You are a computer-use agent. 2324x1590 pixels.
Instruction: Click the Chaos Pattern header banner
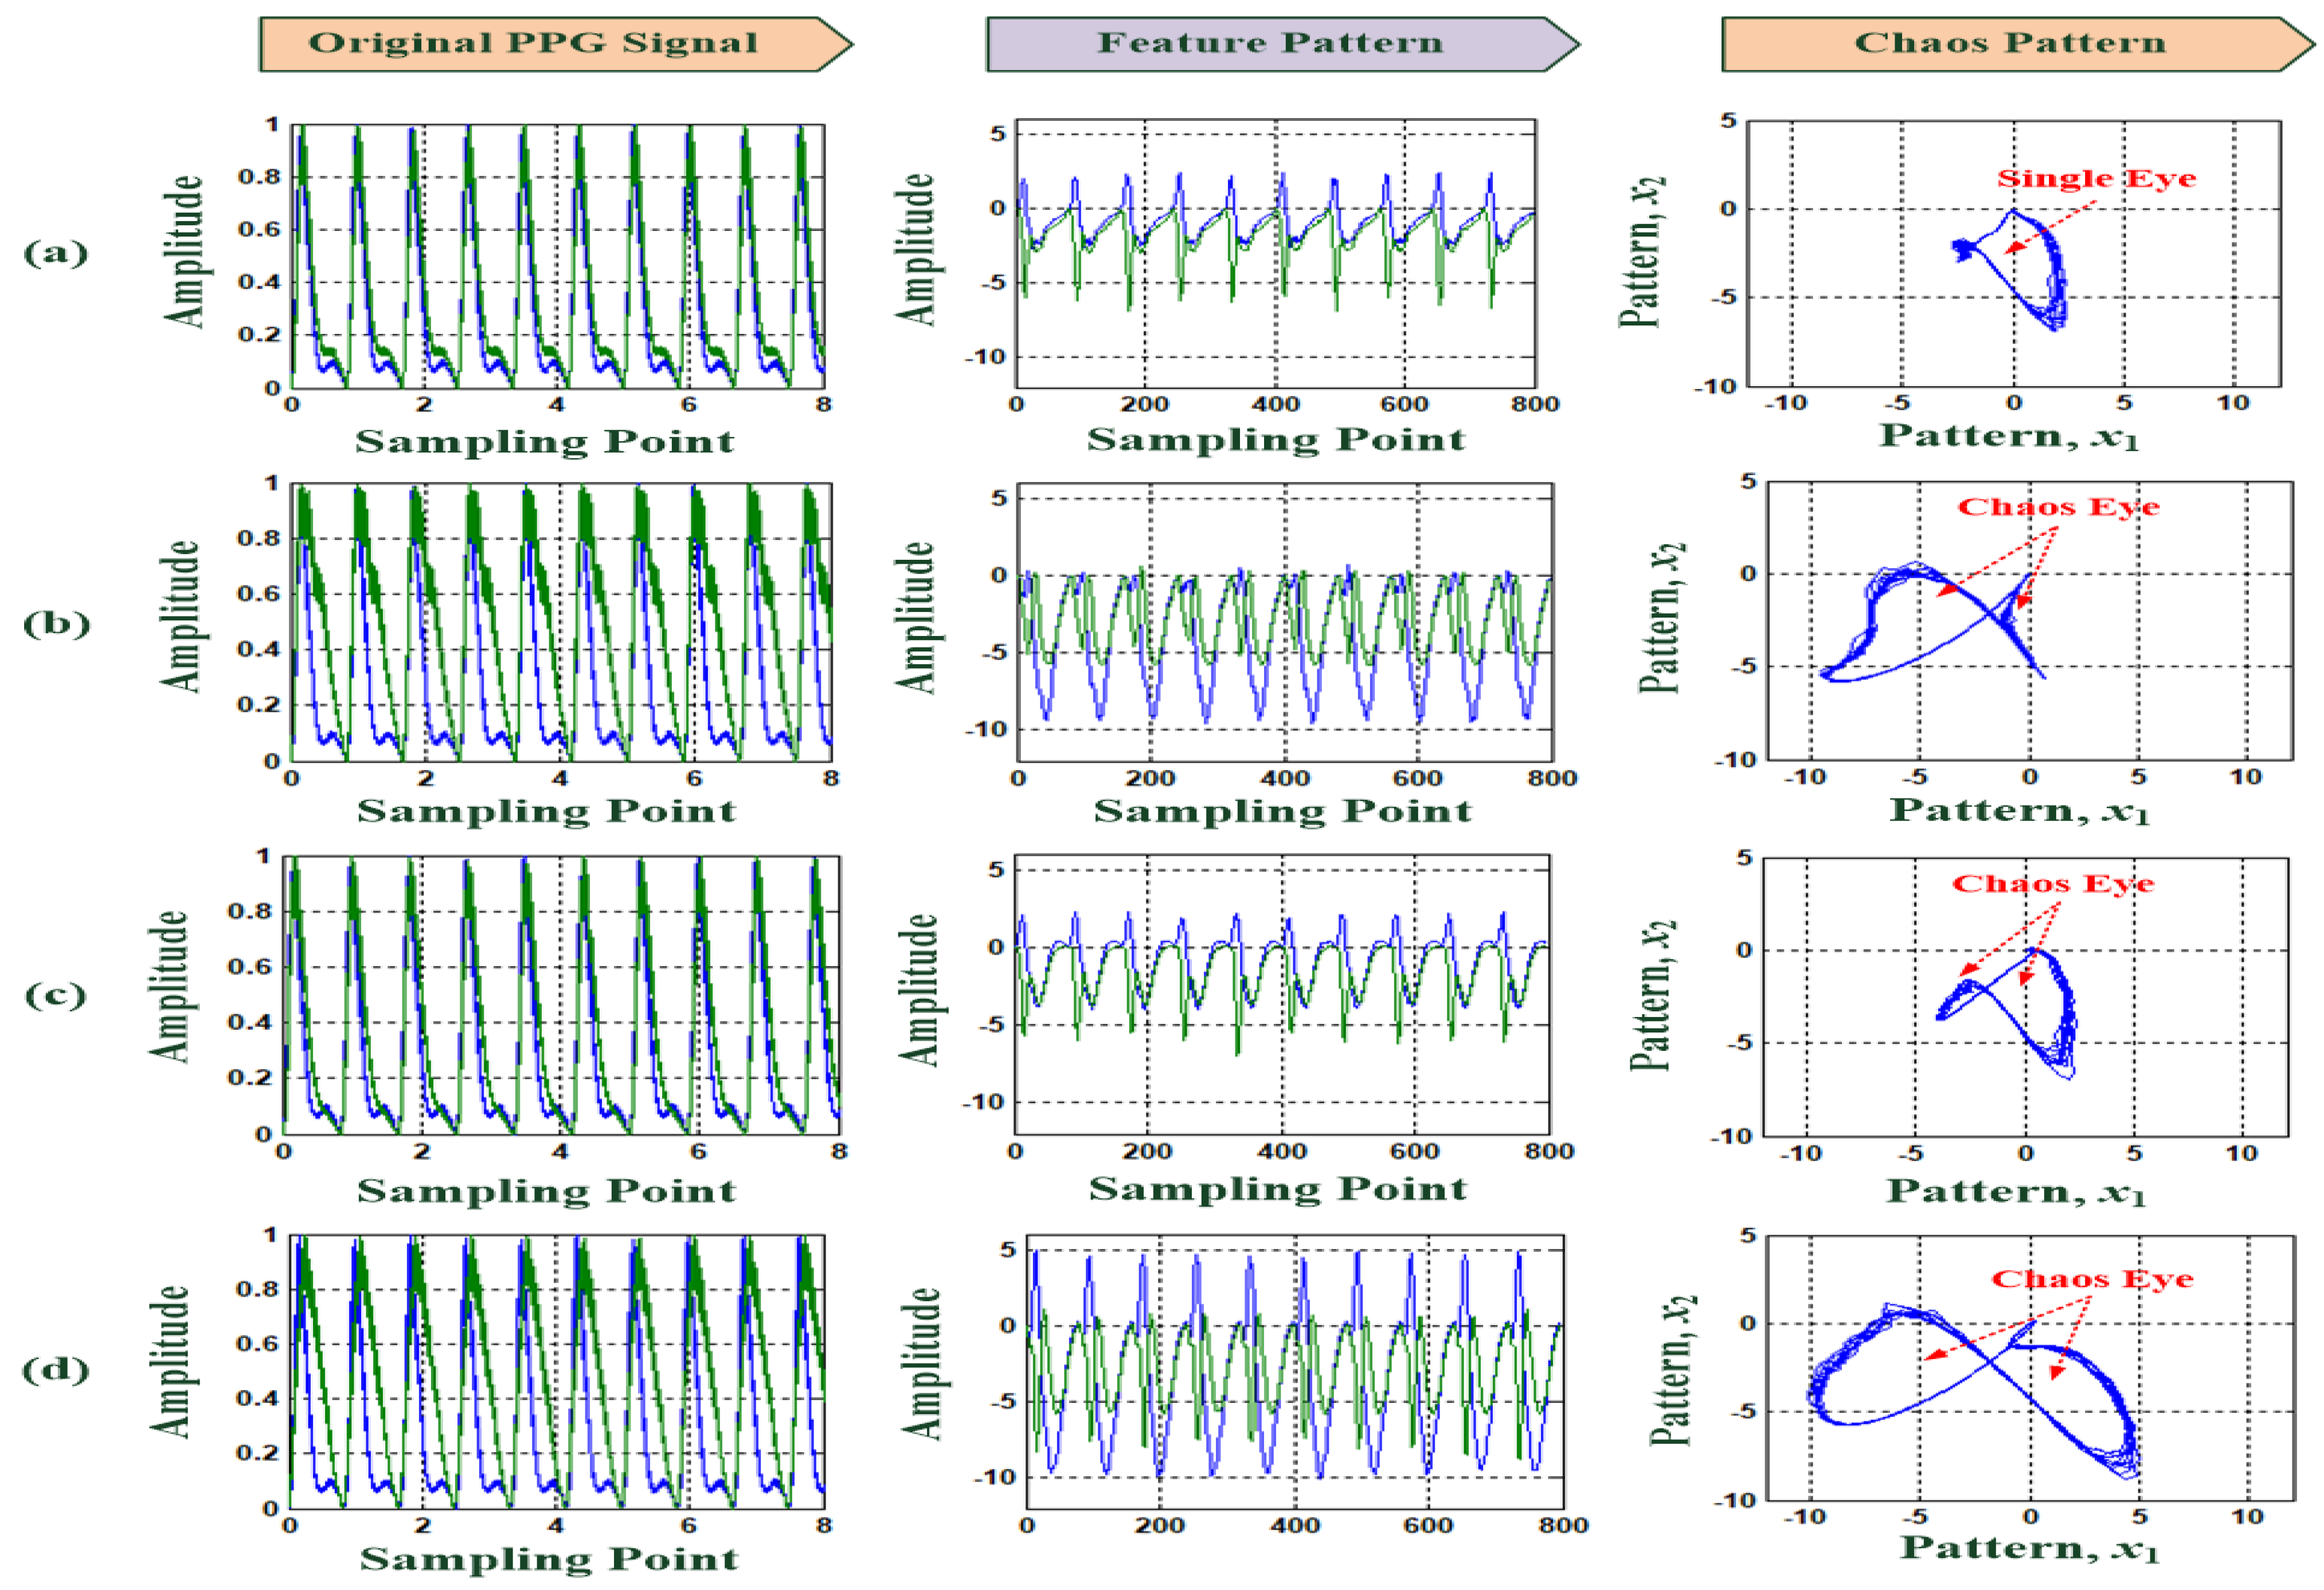pyautogui.click(x=2017, y=44)
